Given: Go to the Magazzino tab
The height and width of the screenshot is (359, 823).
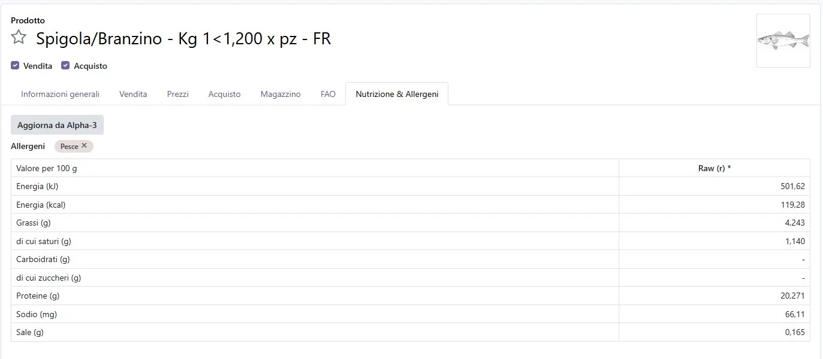Looking at the screenshot, I should 281,94.
